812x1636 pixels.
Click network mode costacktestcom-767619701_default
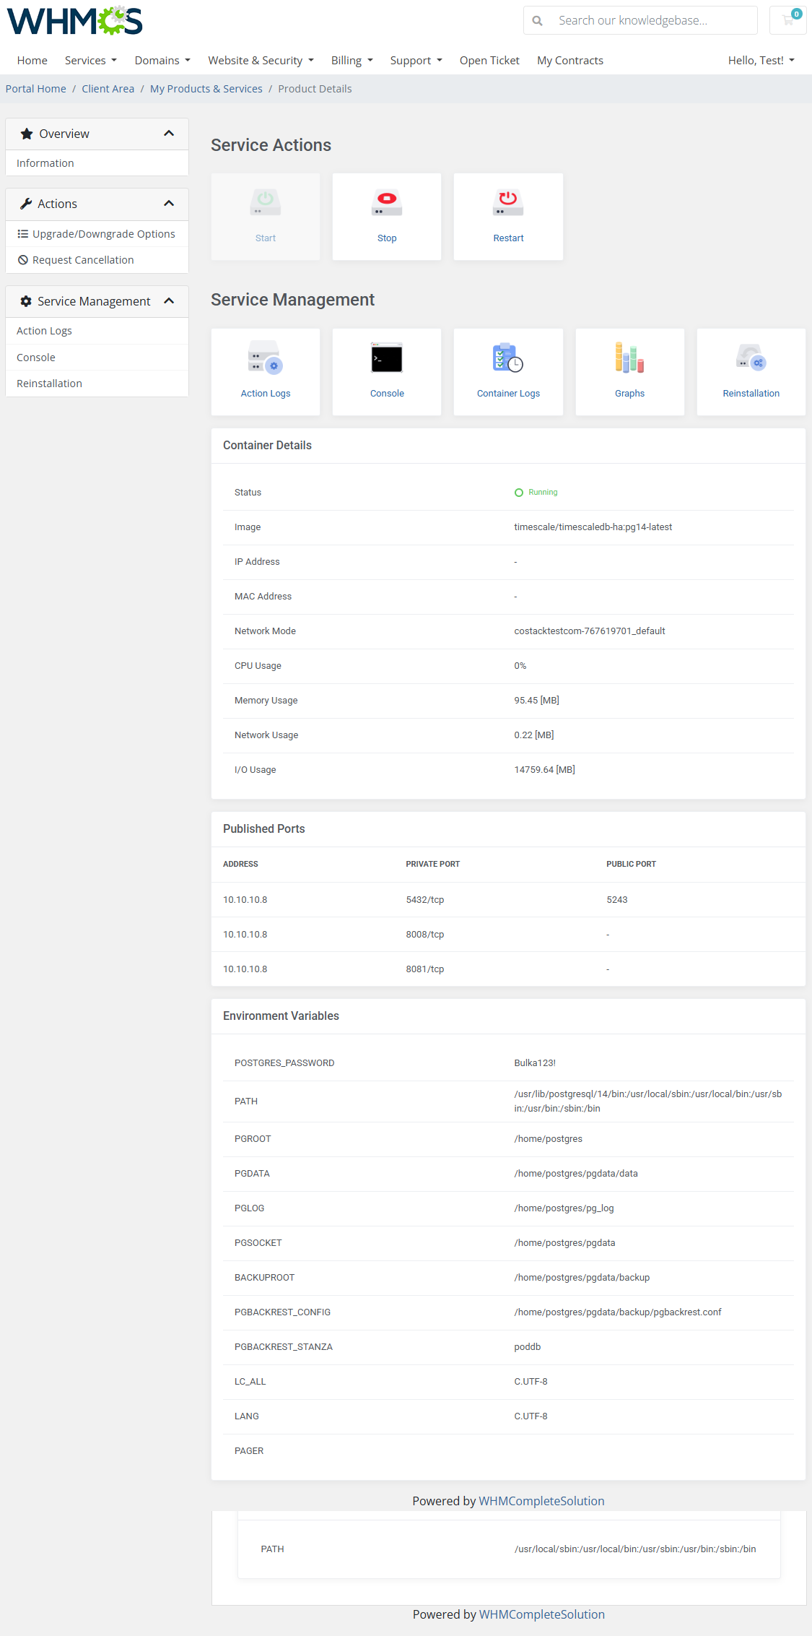point(590,631)
